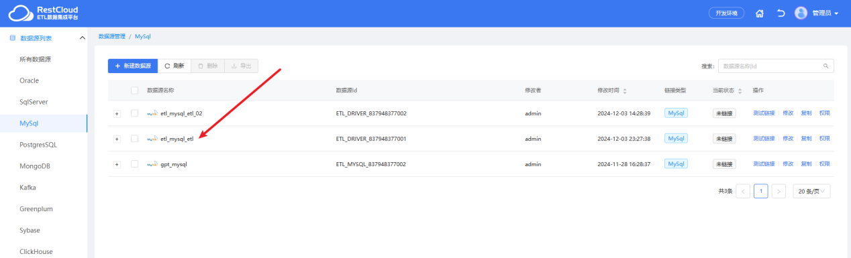Select PostgresSQL in sidebar
Image resolution: width=851 pixels, height=258 pixels.
[x=38, y=145]
